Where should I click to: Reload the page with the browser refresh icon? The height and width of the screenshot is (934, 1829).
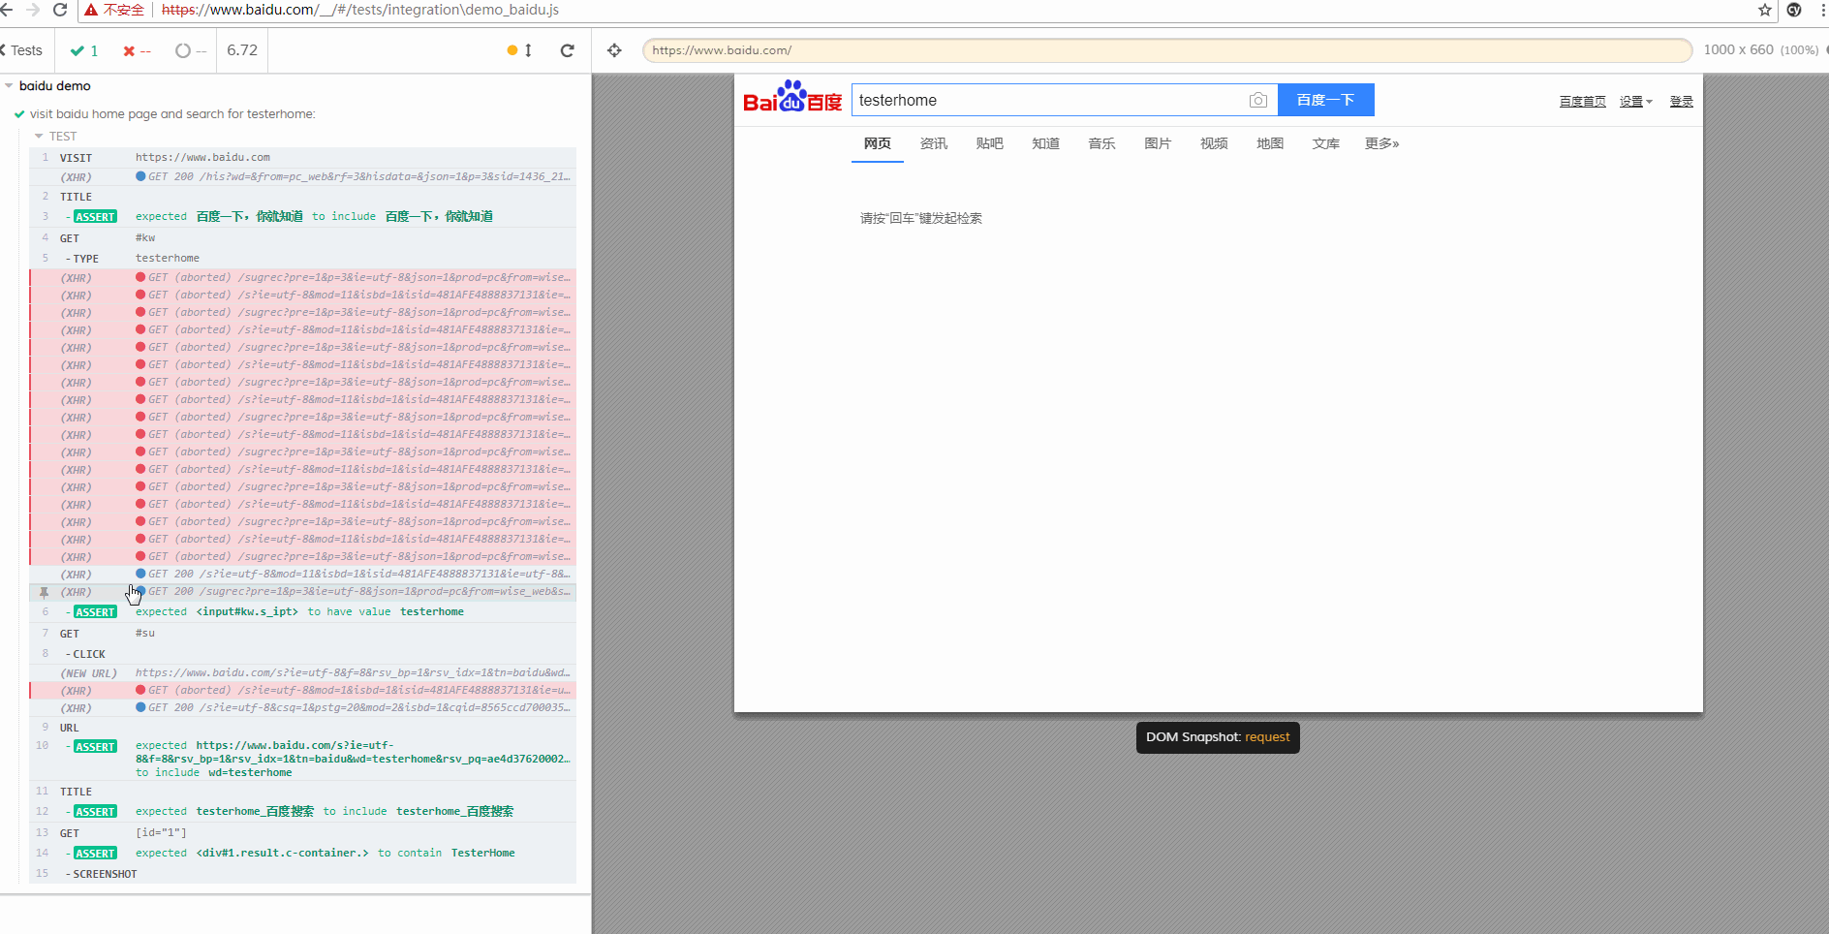coord(60,10)
